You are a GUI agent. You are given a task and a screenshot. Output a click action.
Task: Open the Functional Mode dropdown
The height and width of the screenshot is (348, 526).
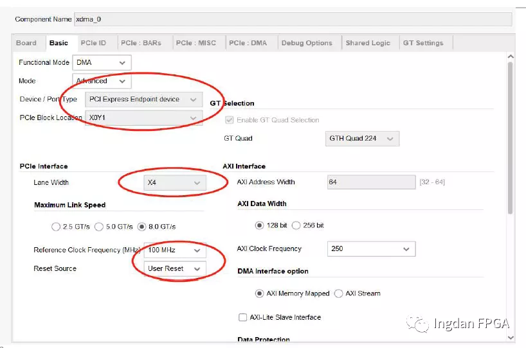click(x=102, y=63)
